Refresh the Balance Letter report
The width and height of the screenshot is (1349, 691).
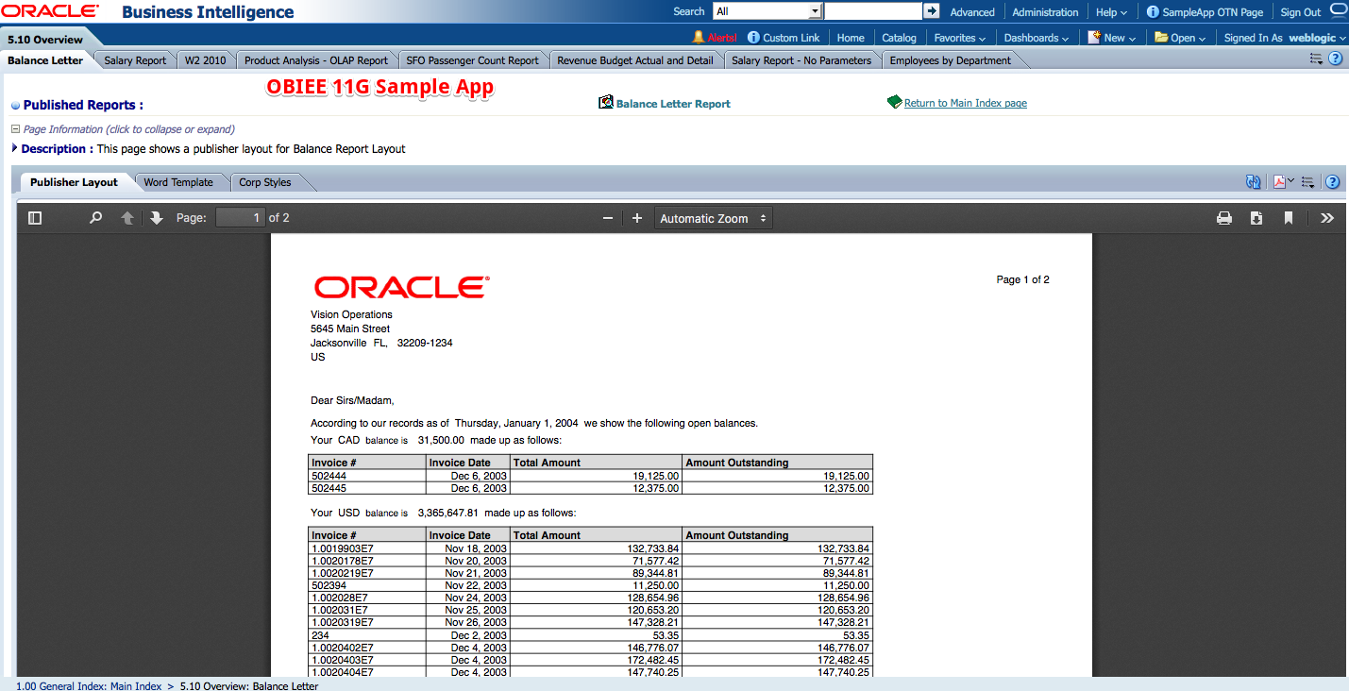pyautogui.click(x=1253, y=181)
